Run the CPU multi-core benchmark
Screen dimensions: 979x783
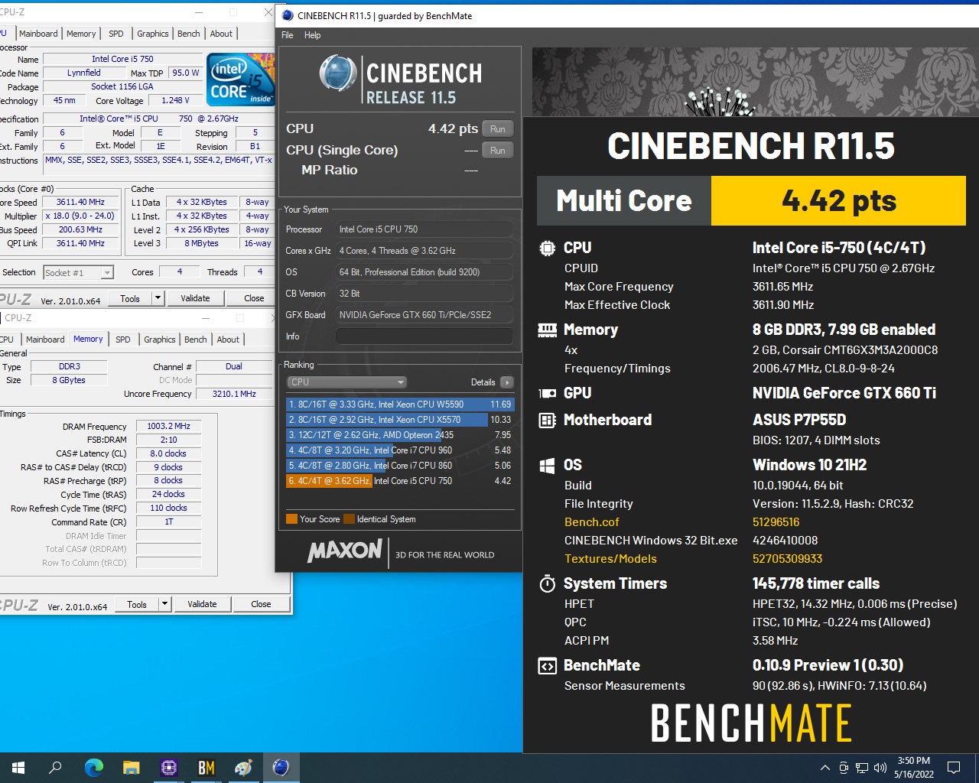pos(498,129)
